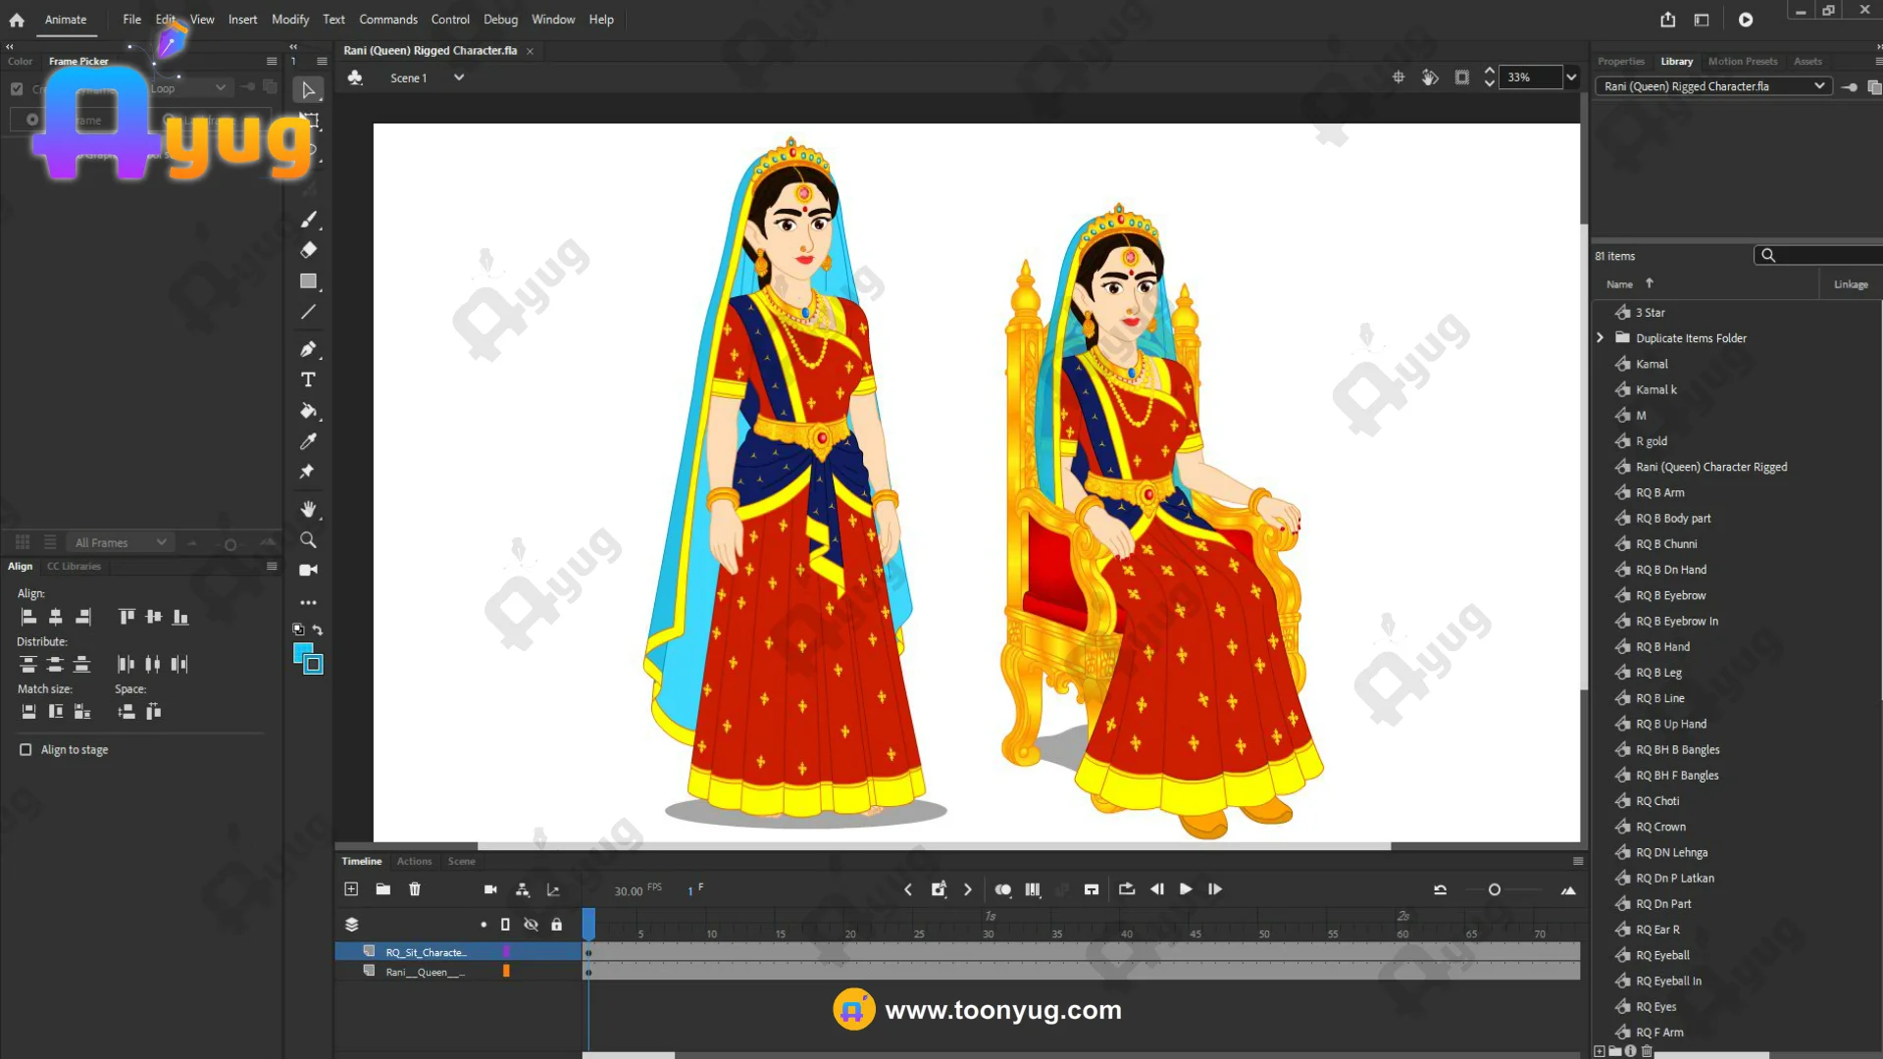The image size is (1883, 1059).
Task: Play the timeline animation
Action: (x=1186, y=889)
